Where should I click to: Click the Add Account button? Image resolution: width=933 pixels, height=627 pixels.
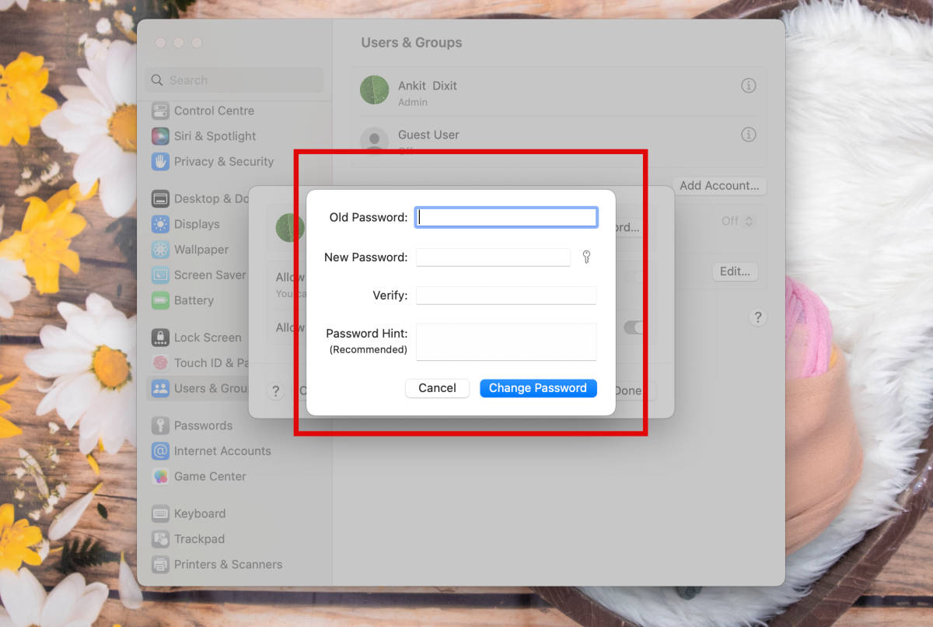coord(718,186)
